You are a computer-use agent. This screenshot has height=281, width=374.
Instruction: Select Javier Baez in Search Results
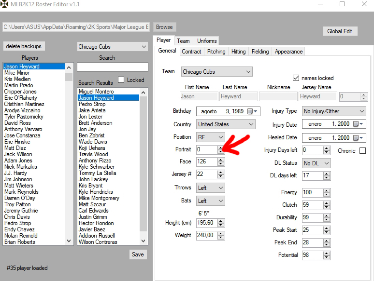point(92,229)
